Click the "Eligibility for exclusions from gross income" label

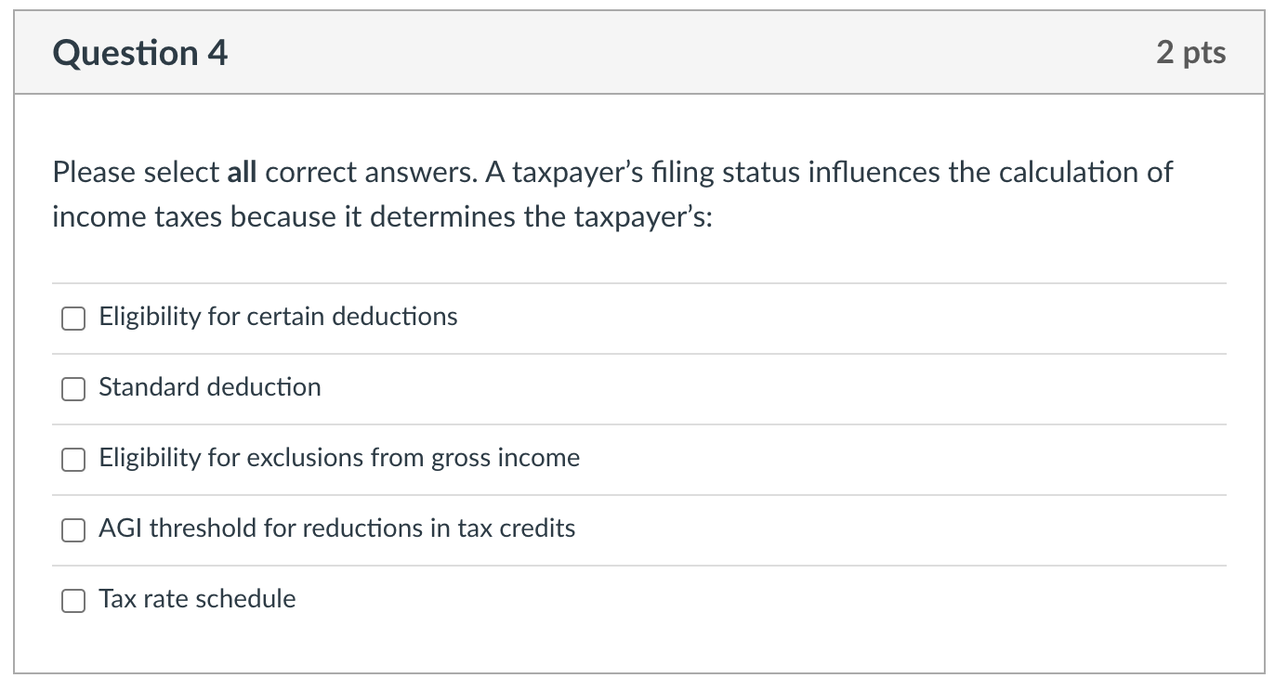pos(339,458)
